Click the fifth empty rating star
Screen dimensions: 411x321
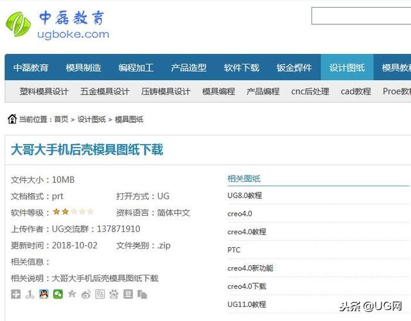(x=90, y=211)
